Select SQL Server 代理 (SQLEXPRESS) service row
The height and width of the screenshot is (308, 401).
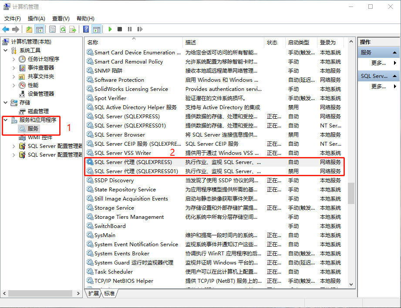tap(215, 162)
